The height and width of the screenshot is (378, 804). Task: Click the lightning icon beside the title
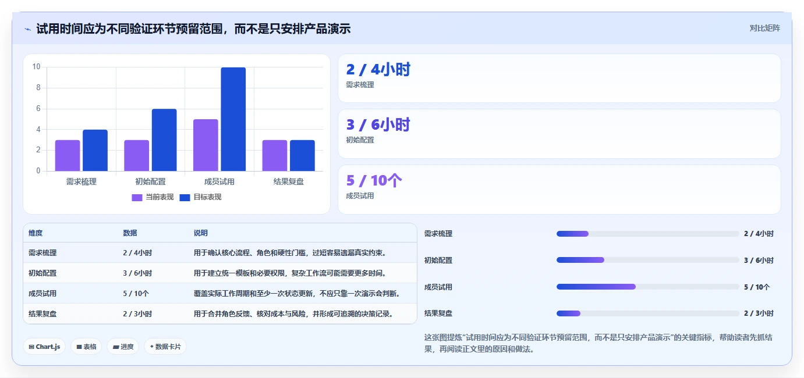click(x=27, y=29)
